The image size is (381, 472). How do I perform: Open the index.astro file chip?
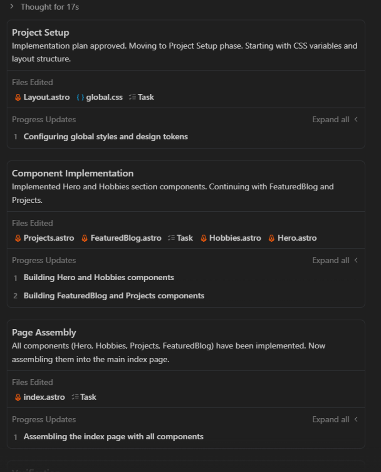[40, 397]
